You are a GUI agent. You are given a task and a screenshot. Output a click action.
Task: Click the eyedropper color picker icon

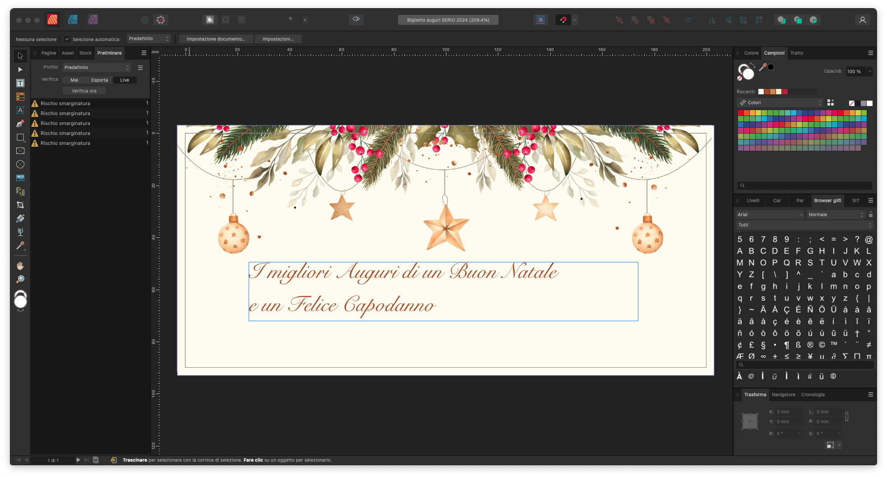click(x=763, y=67)
